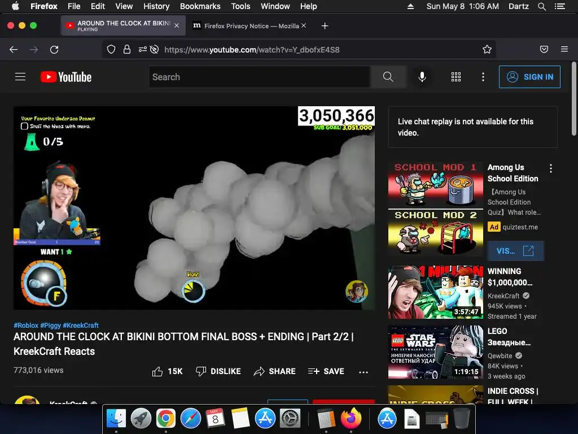Open options for Among Us ad
Screen dimensions: 578x434
(x=551, y=168)
